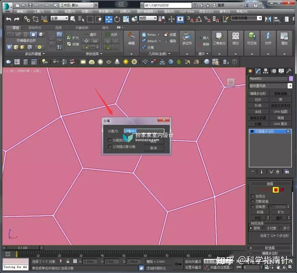
Task: Click 取消 in the 分离 dialog
Action: (154, 148)
